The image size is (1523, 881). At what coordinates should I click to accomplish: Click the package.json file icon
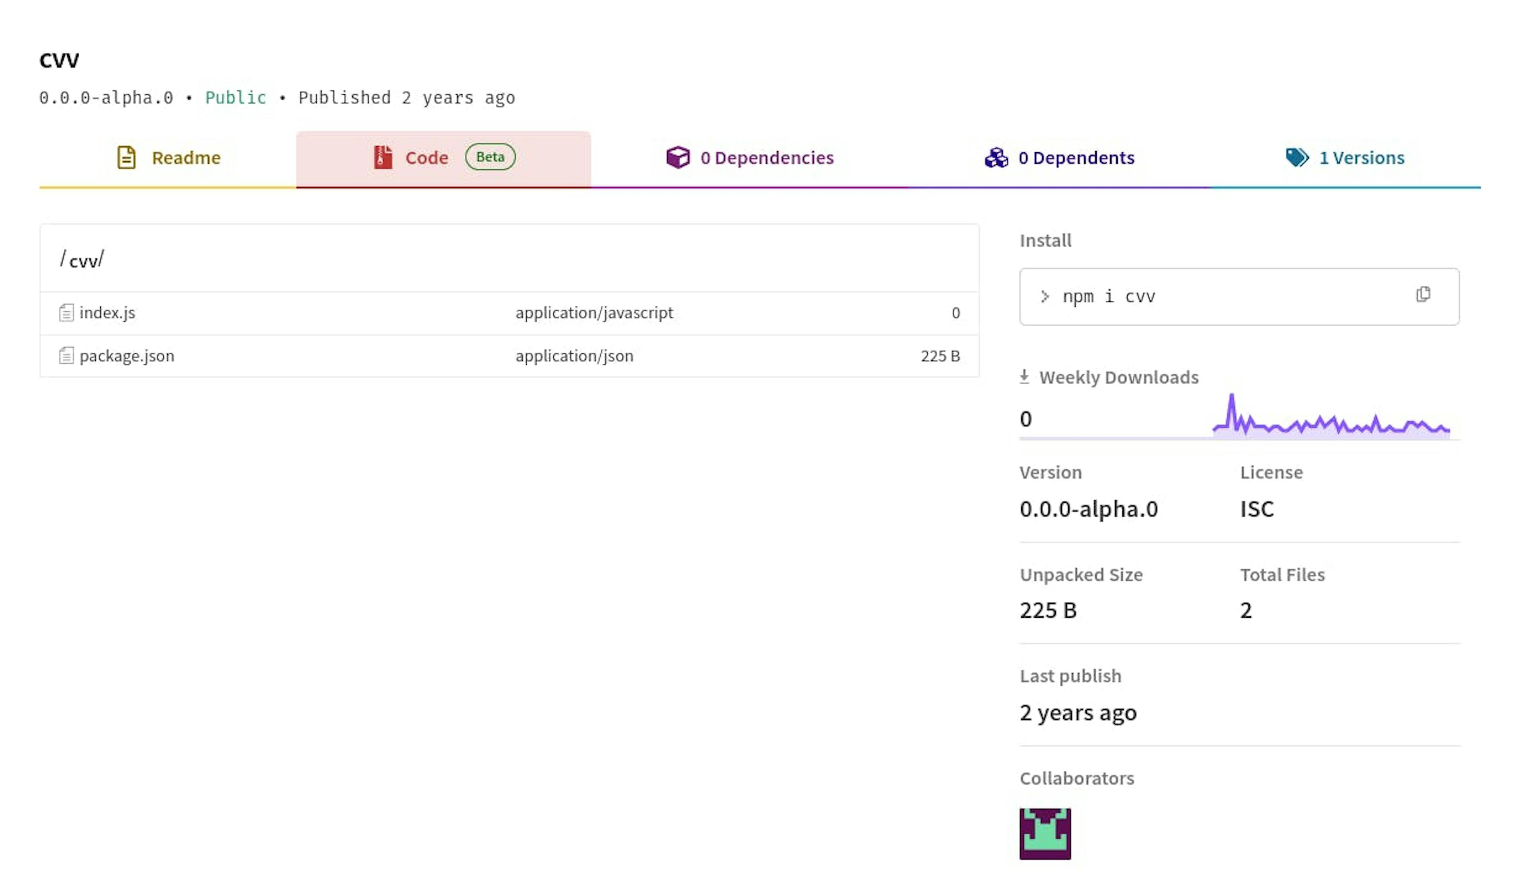[x=67, y=356]
